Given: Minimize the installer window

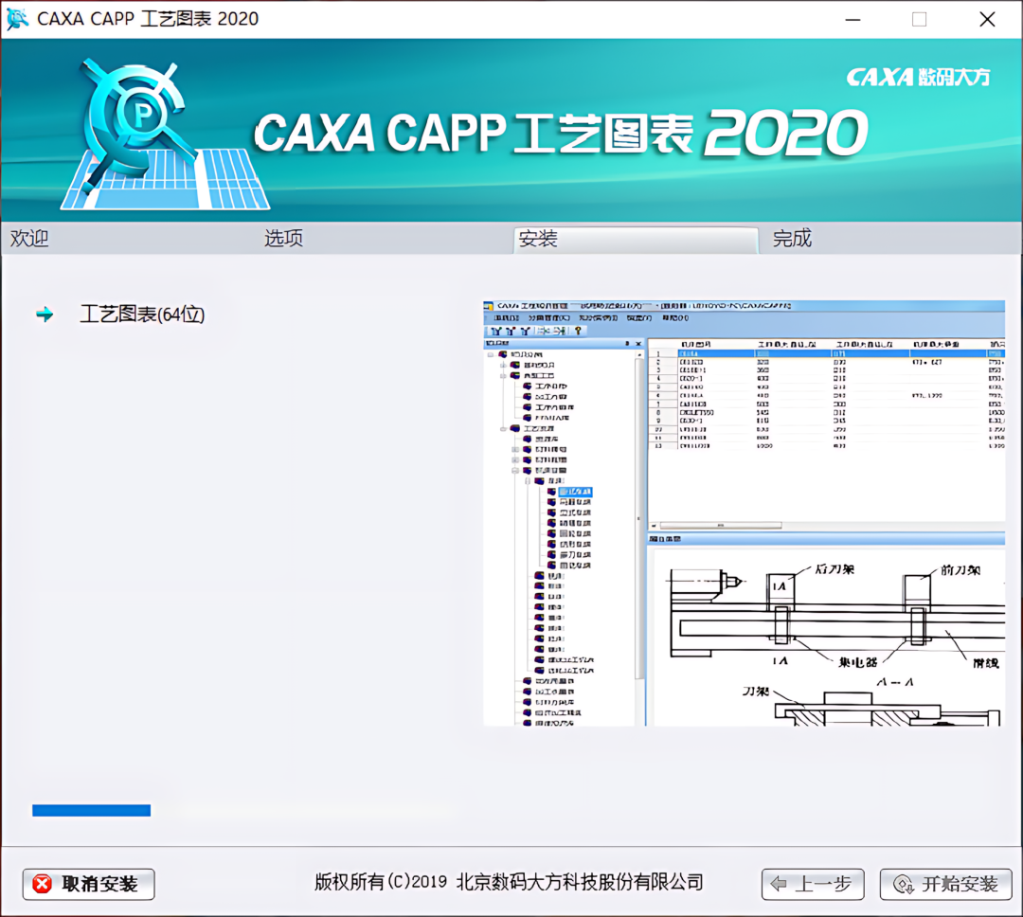Looking at the screenshot, I should (852, 20).
